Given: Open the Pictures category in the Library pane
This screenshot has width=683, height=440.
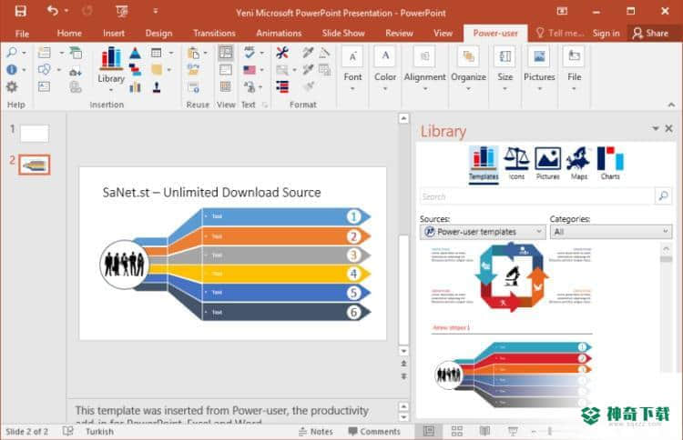Looking at the screenshot, I should click(x=547, y=164).
